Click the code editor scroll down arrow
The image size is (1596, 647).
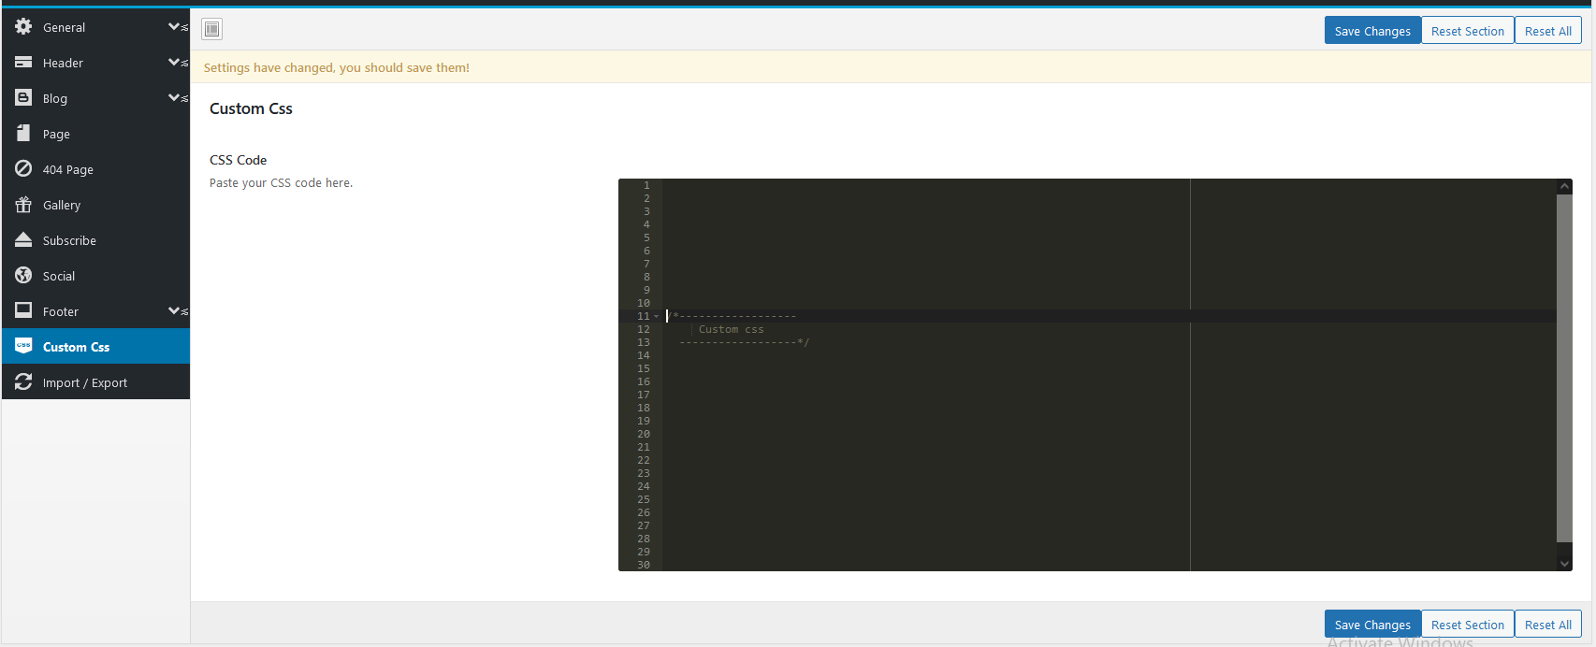pyautogui.click(x=1564, y=563)
